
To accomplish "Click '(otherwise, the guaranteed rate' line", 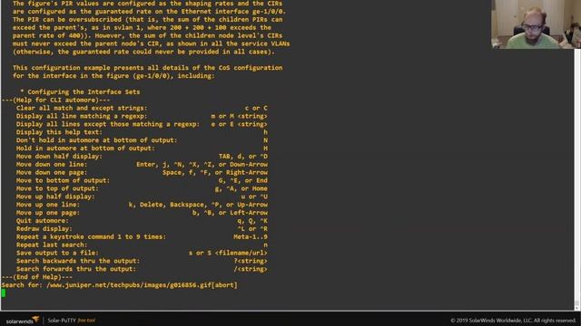I will [143, 52].
